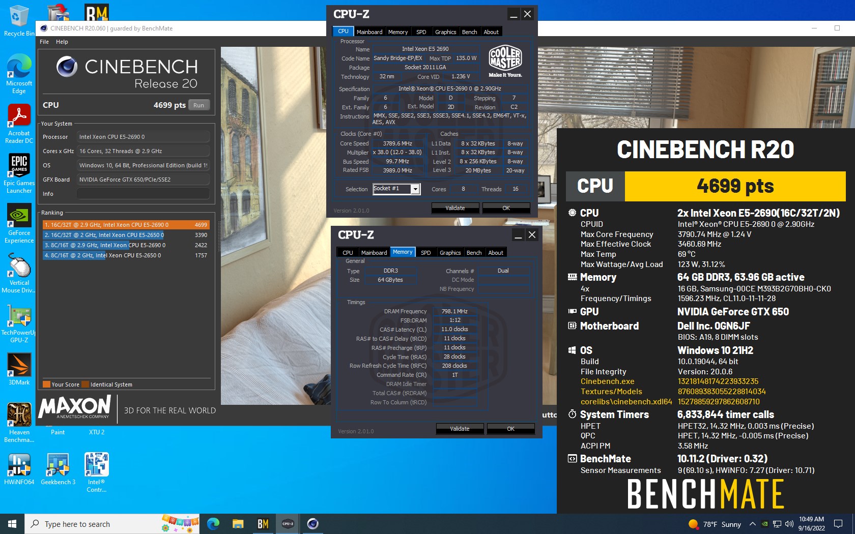
Task: Switch to CPU-Z taskbar button
Action: (x=288, y=524)
